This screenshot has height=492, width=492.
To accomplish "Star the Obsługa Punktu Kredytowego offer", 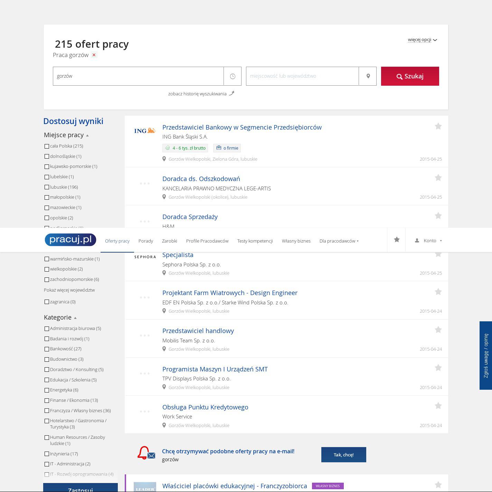I will 438,406.
